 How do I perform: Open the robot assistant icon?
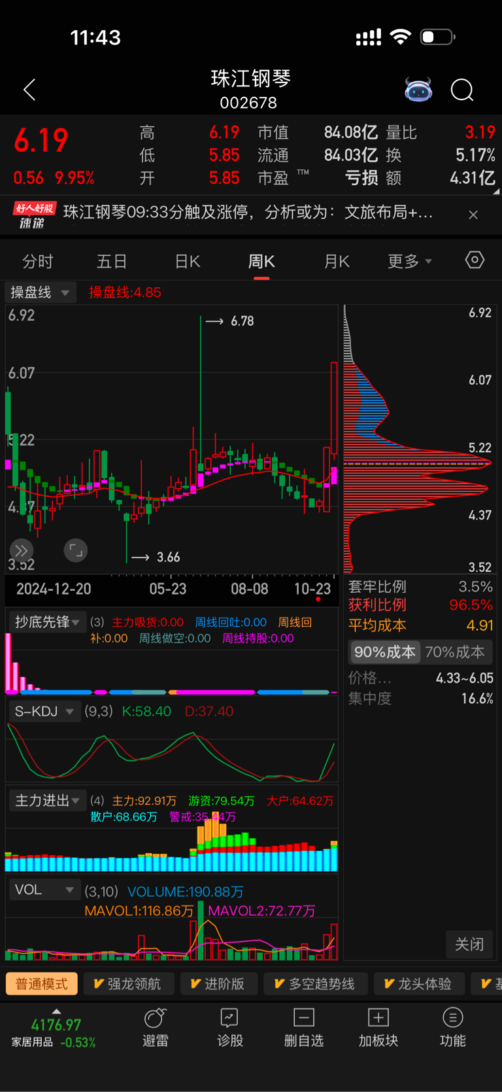(418, 90)
